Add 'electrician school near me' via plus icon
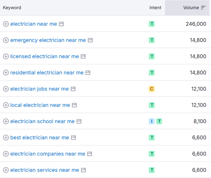 coord(6,121)
